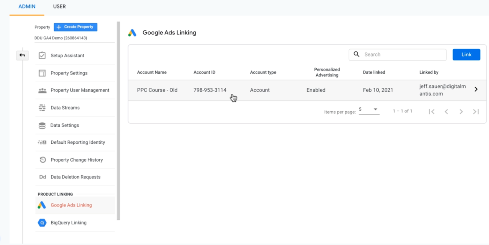Viewport: 489px width, 245px height.
Task: Click the Property Settings window icon
Action: [x=42, y=73]
